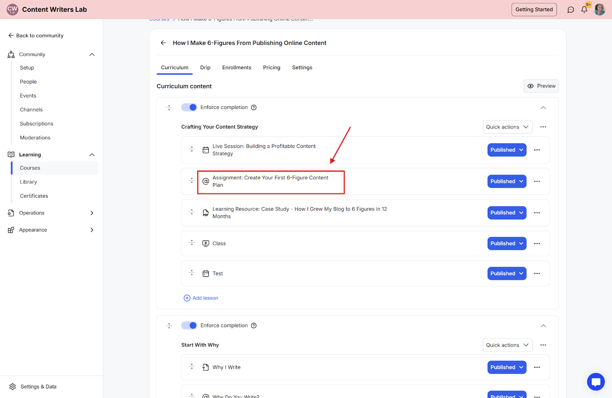Select Courses in the Learning menu

(55, 168)
